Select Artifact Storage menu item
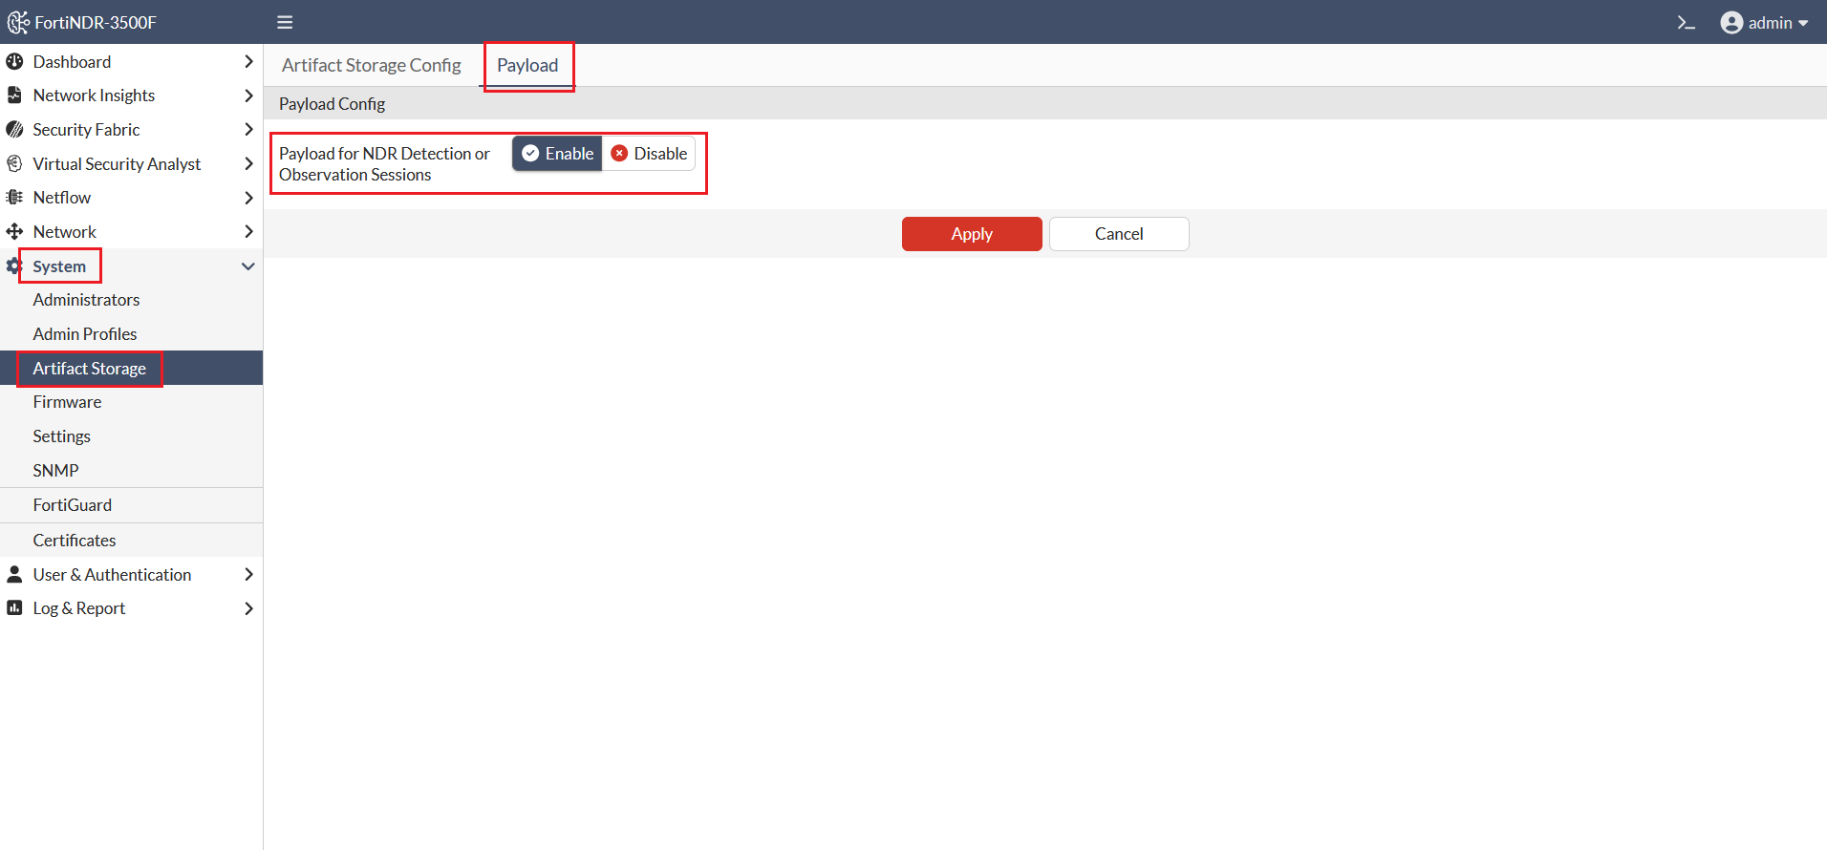Image resolution: width=1827 pixels, height=850 pixels. (x=132, y=368)
